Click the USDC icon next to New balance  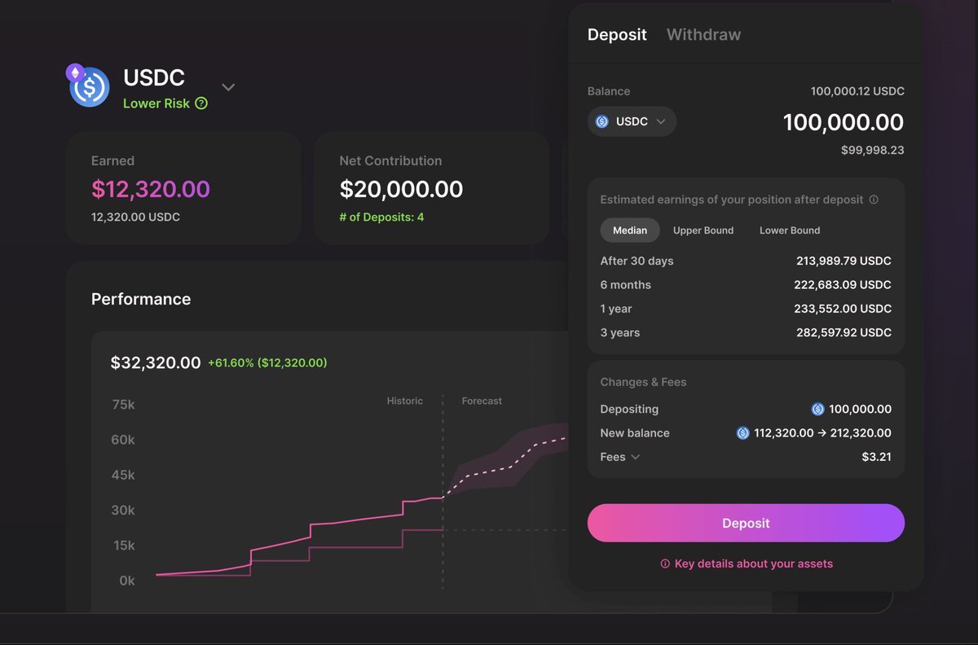[742, 433]
